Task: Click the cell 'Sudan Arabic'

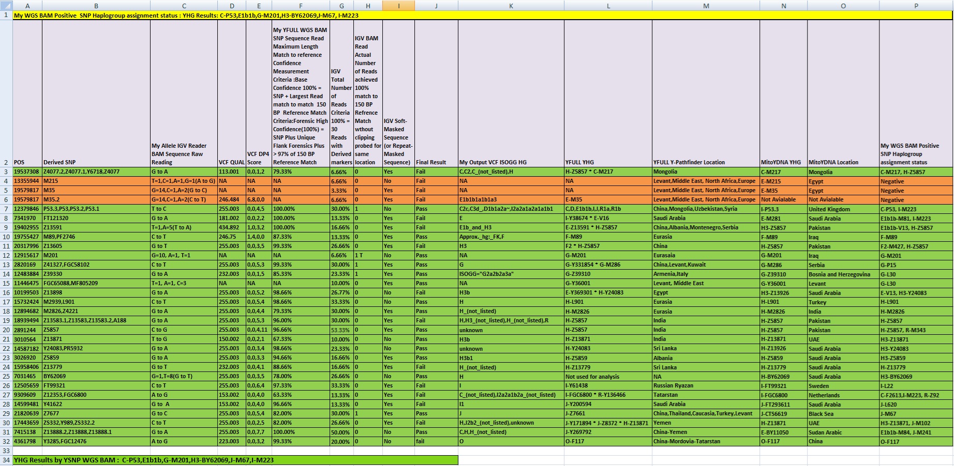Action: point(843,432)
